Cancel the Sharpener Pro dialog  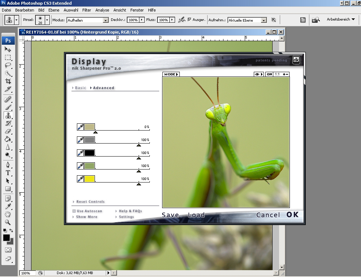[x=268, y=215]
